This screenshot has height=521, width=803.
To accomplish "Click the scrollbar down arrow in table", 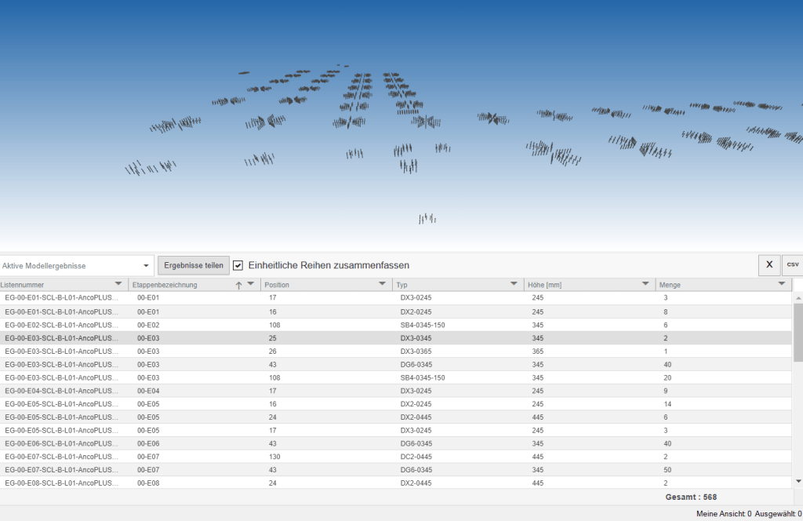I will 798,481.
